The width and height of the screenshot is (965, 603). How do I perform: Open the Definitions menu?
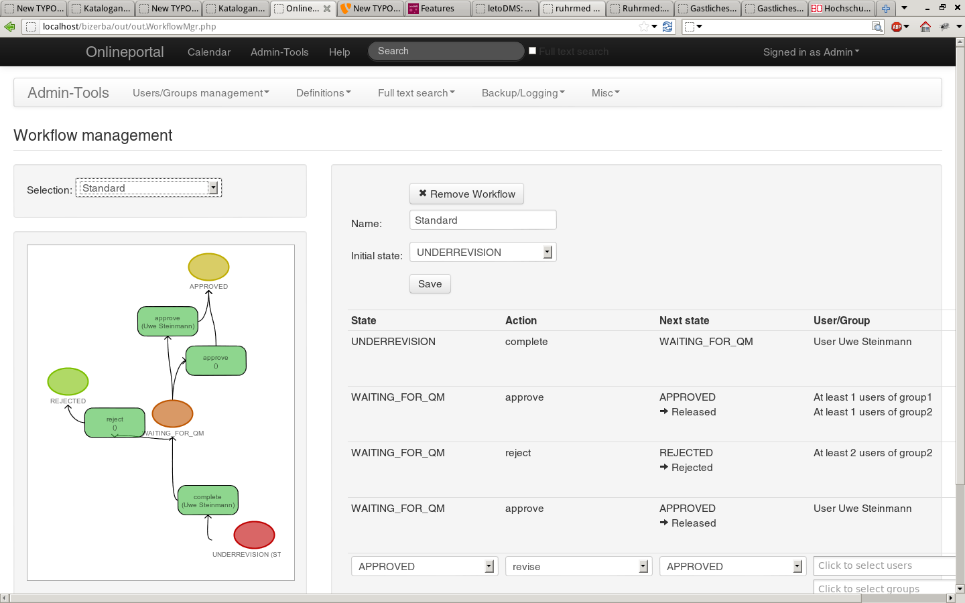(323, 93)
